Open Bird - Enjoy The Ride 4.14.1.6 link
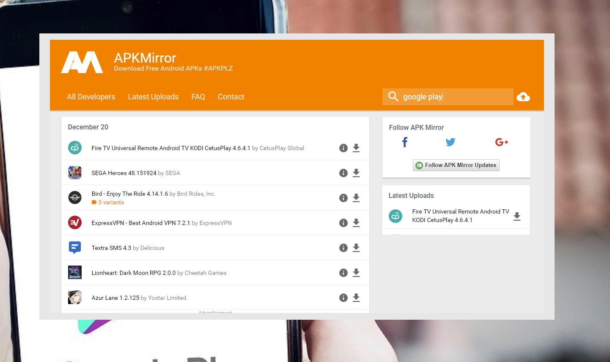The width and height of the screenshot is (610, 362). (130, 194)
